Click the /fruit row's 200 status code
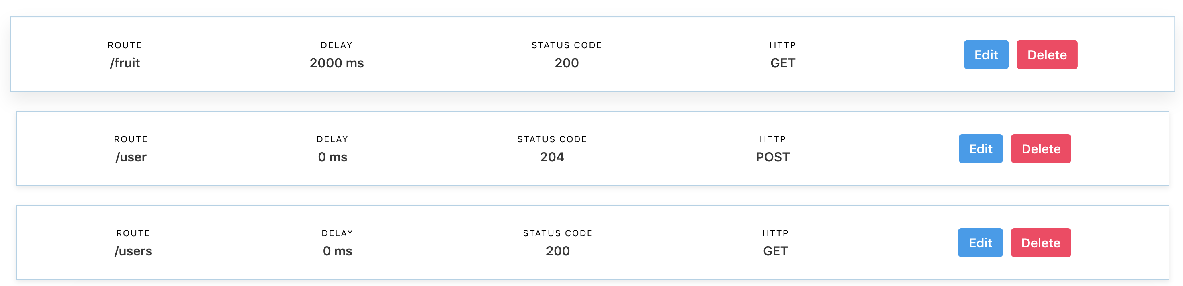This screenshot has width=1183, height=286. coord(567,63)
